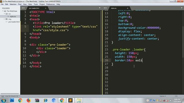The image size is (184, 103).
Task: Open the Tools menu
Action: 36,4
